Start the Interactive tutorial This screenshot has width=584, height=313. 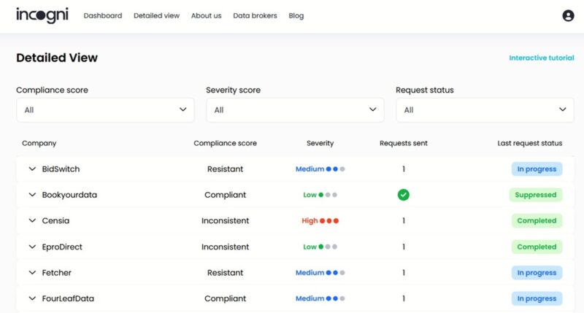point(542,58)
